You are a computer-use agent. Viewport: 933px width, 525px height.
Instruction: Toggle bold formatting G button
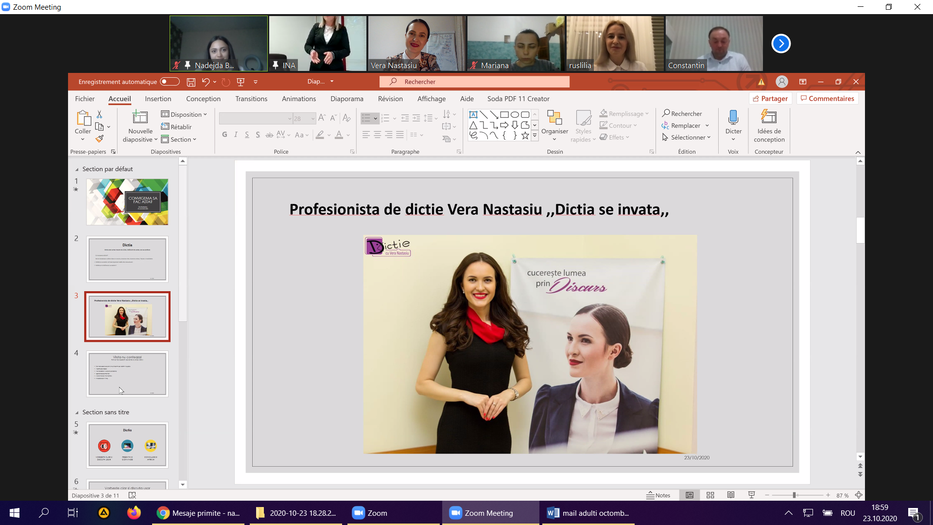[x=225, y=135]
